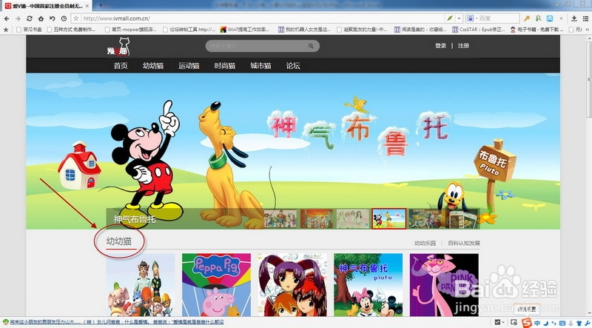Select the 幼幼猫 navigation item
Image resolution: width=592 pixels, height=328 pixels.
153,66
